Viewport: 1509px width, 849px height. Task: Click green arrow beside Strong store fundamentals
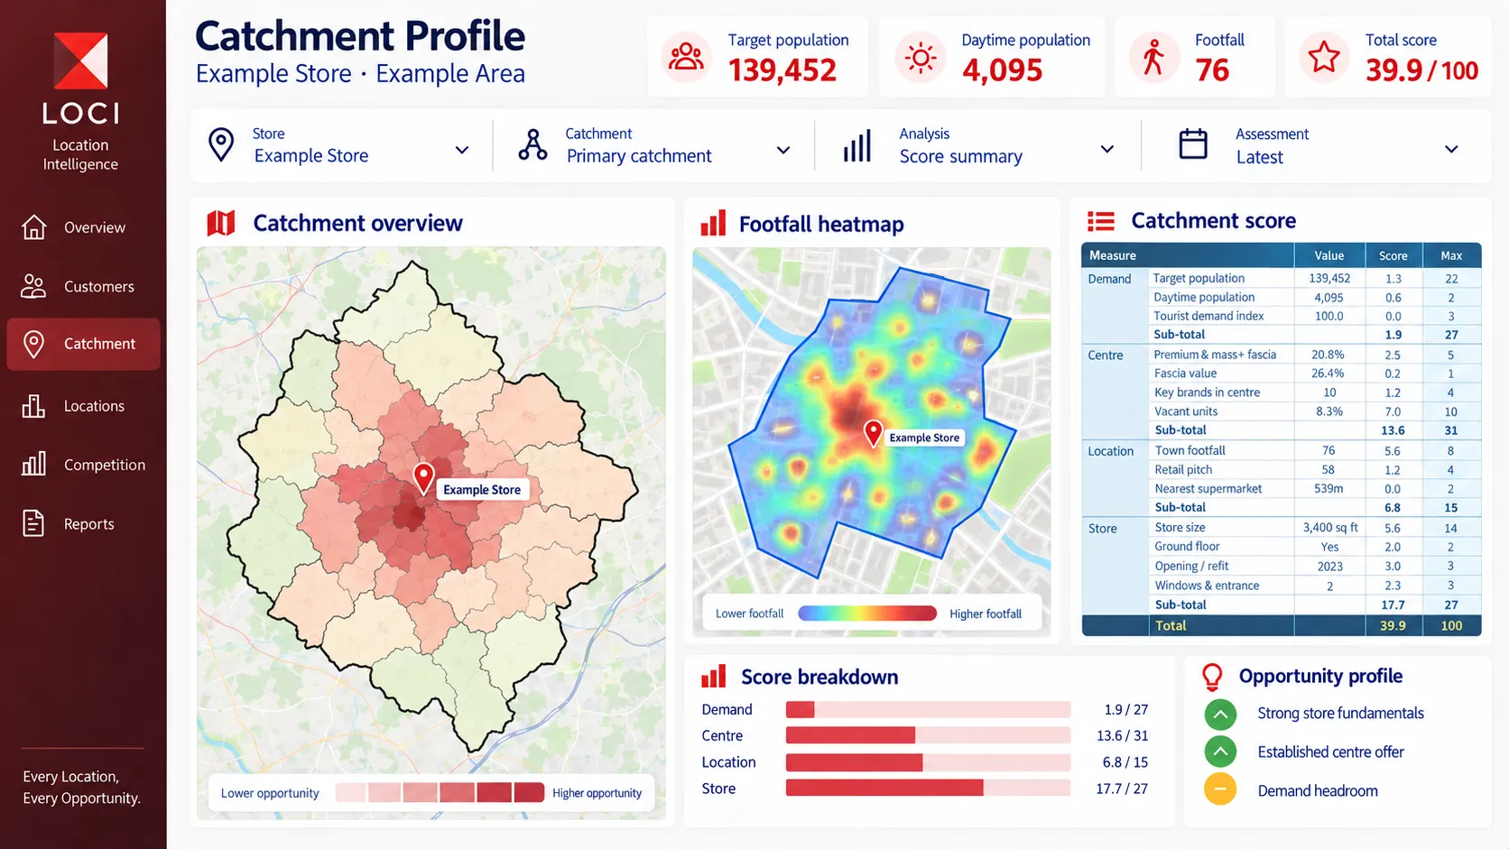coord(1220,714)
